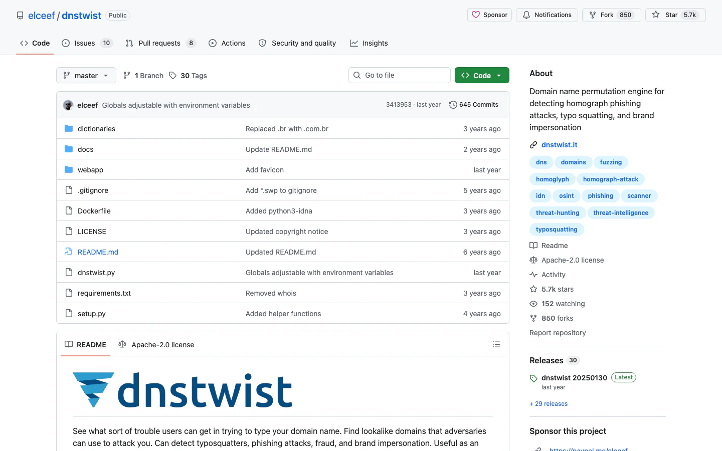The height and width of the screenshot is (451, 722).
Task: Open the dictionaries folder
Action: click(96, 129)
